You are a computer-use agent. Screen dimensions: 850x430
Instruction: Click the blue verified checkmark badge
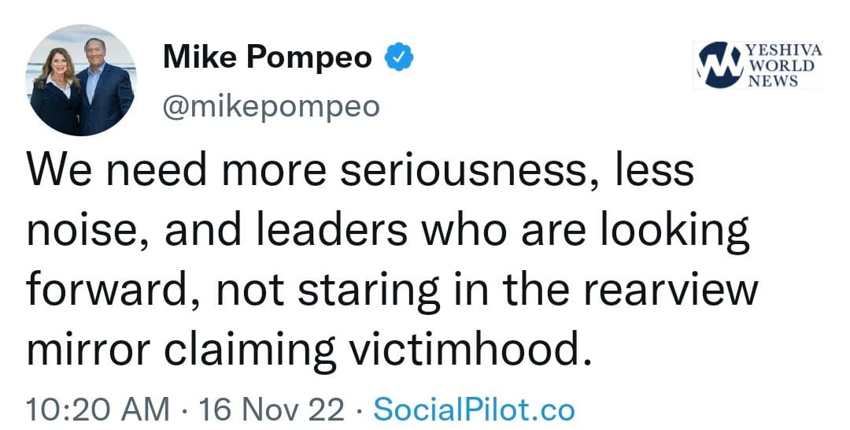tap(401, 57)
